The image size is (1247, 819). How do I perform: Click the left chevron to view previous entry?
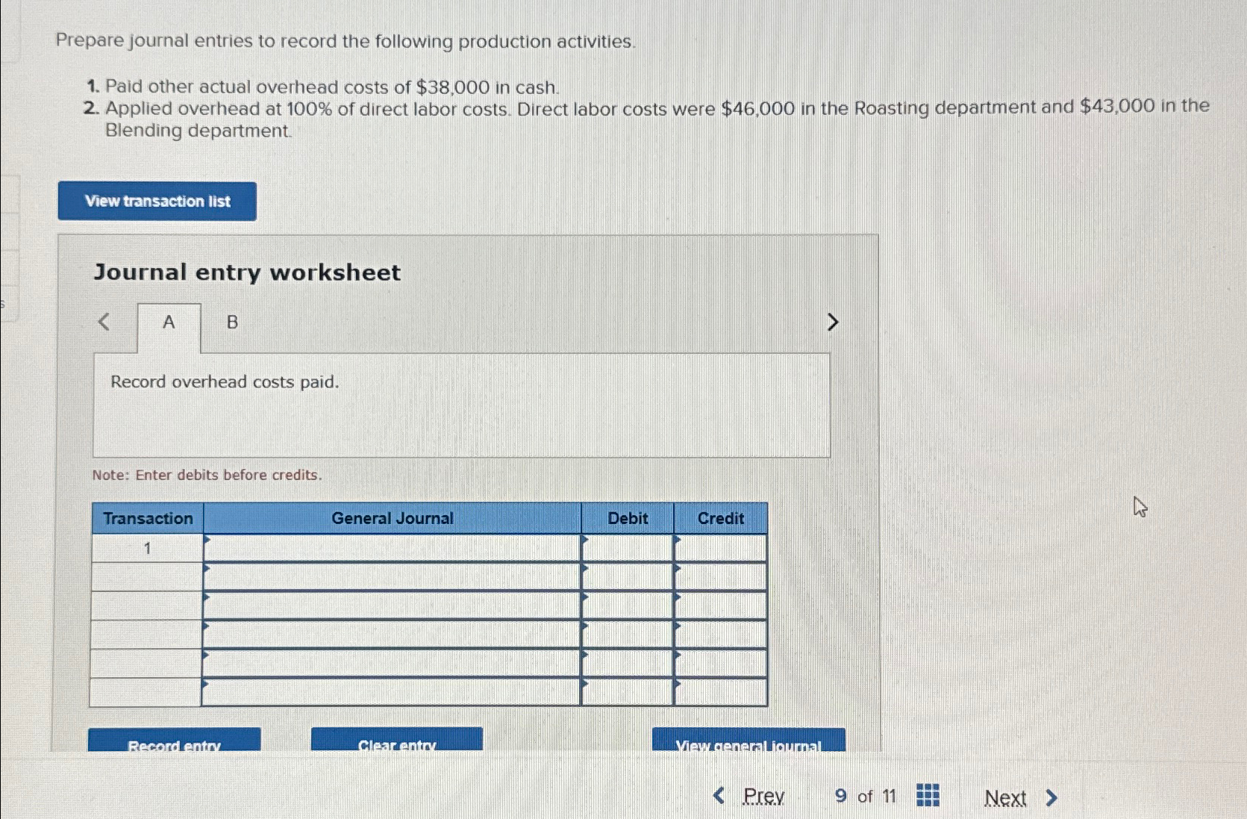[104, 322]
